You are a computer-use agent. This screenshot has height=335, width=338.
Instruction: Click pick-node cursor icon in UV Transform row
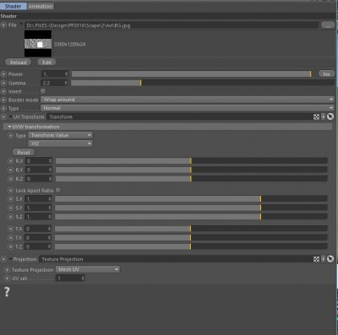click(330, 116)
